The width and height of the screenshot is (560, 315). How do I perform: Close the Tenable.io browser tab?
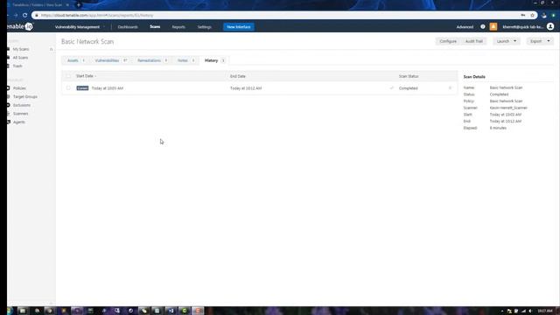67,5
